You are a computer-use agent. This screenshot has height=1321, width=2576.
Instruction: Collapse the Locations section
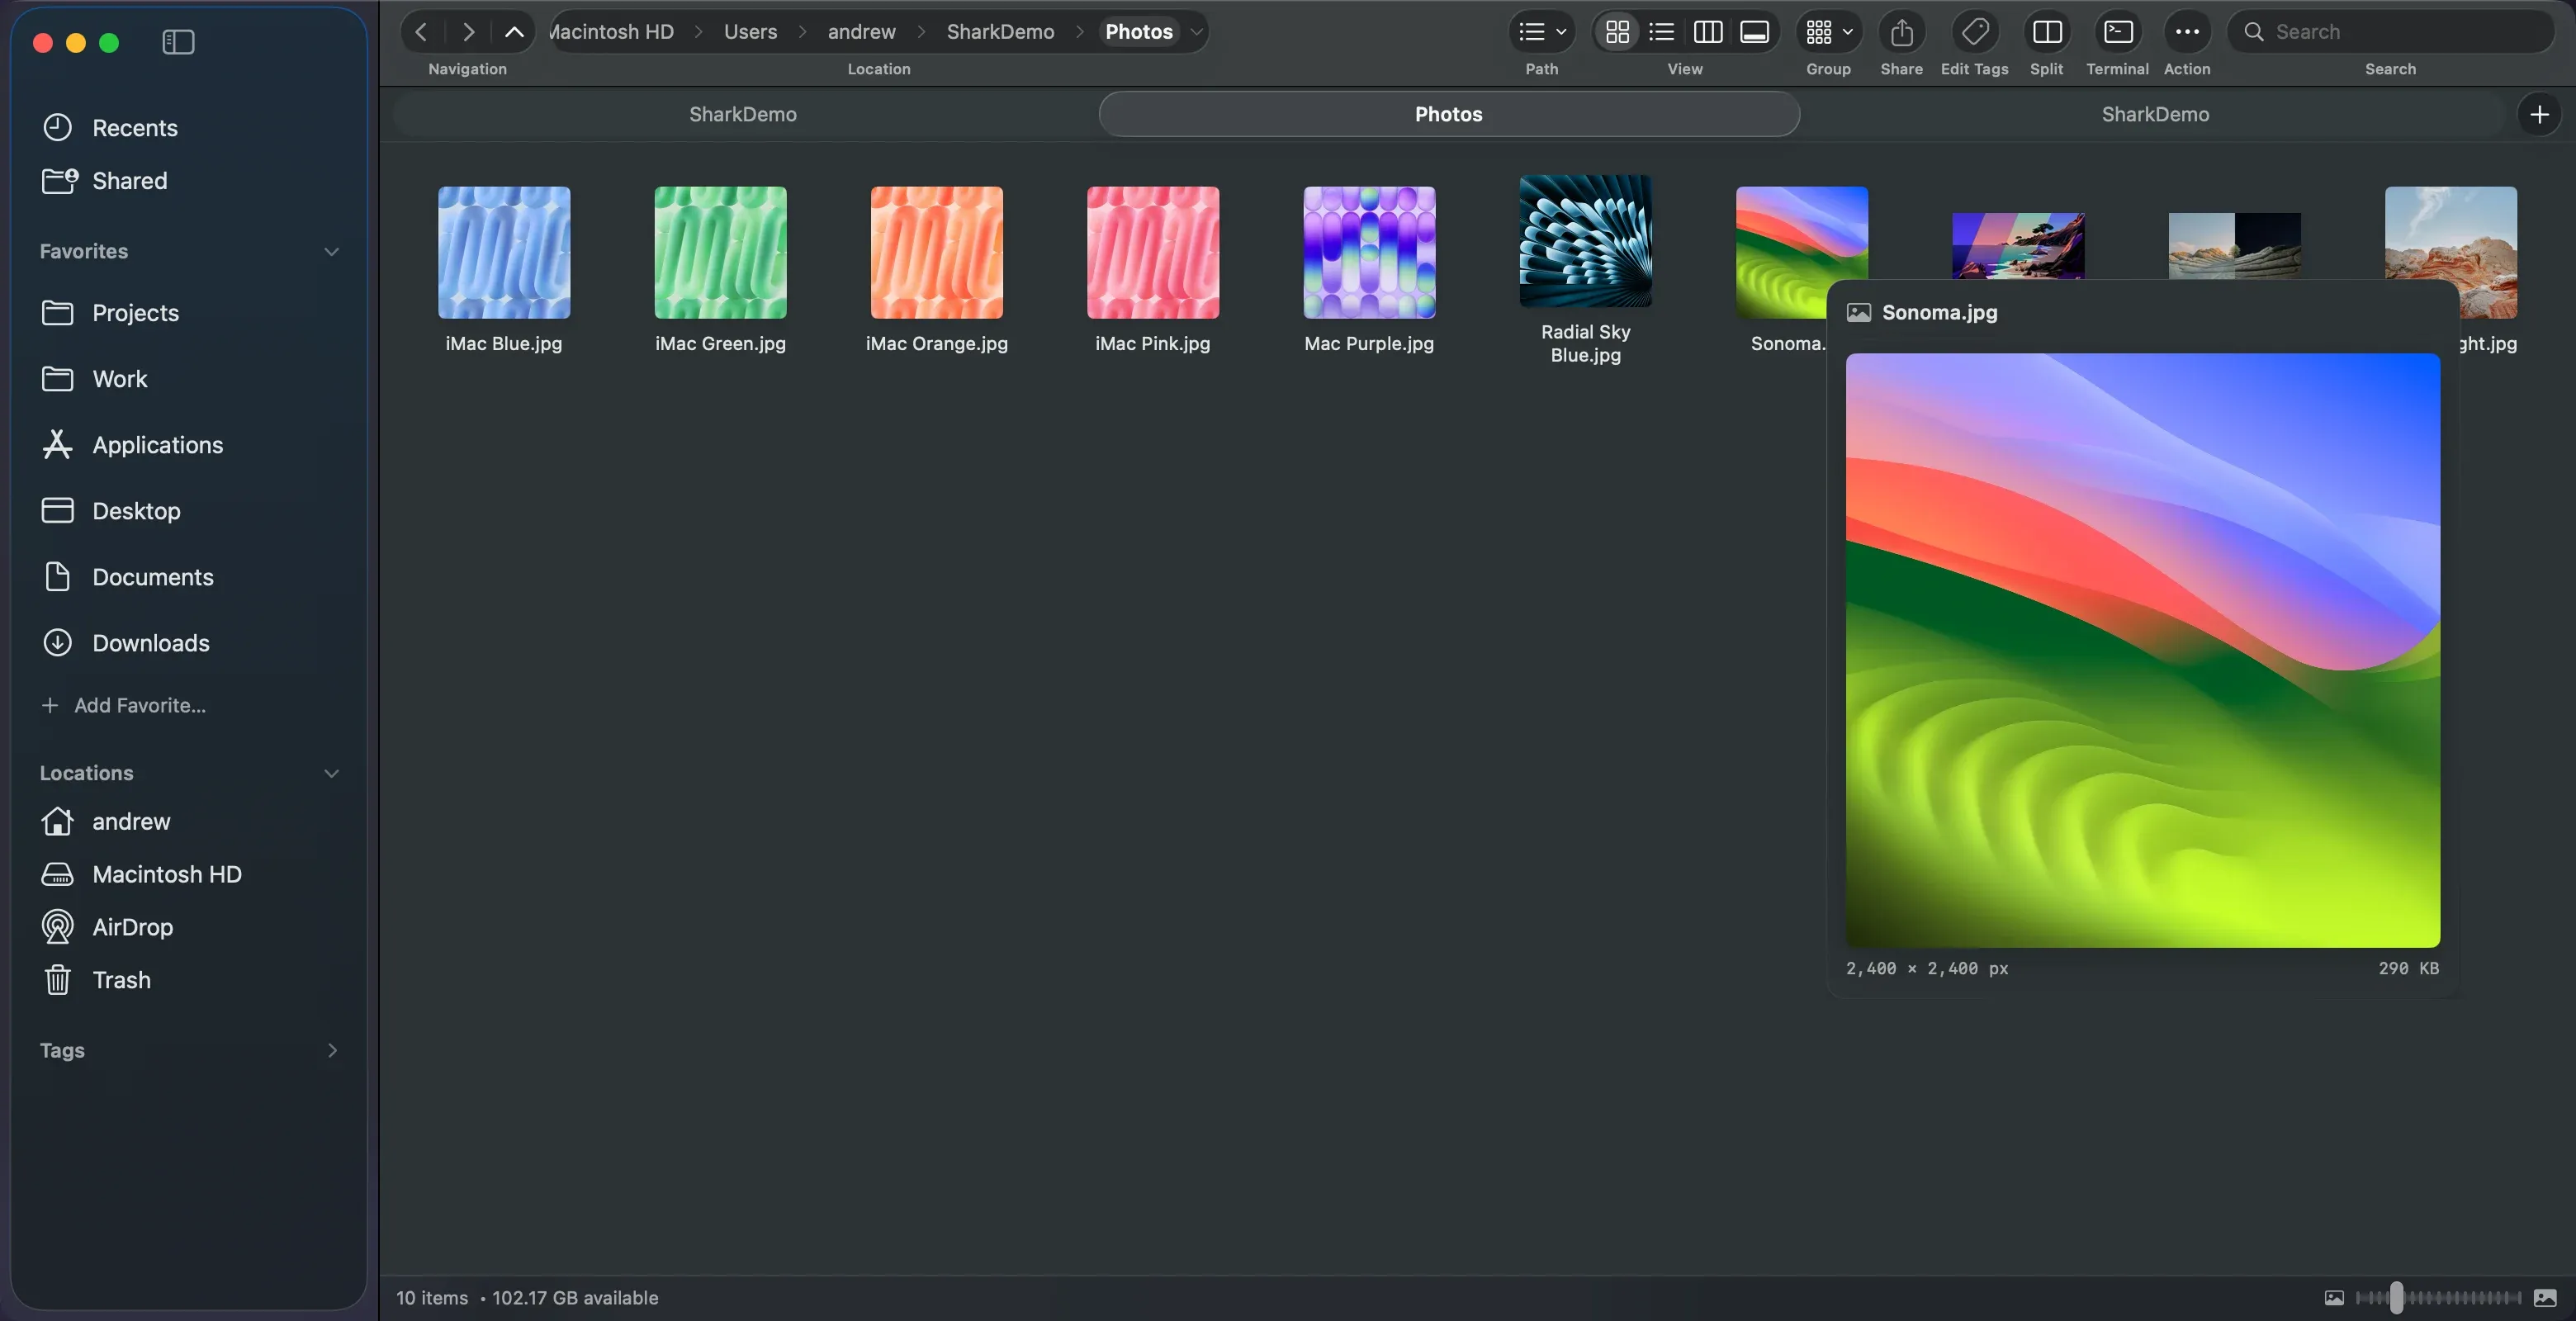click(x=332, y=774)
